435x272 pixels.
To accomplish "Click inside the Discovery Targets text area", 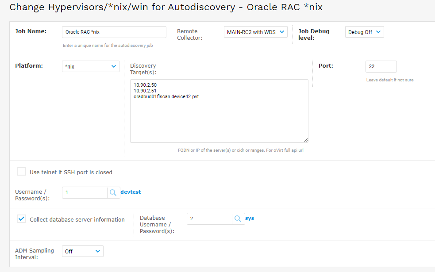I will (x=219, y=111).
